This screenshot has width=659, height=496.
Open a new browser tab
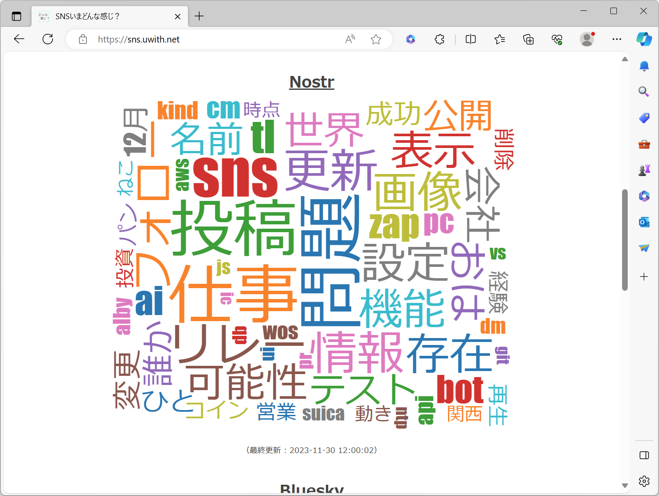click(199, 16)
